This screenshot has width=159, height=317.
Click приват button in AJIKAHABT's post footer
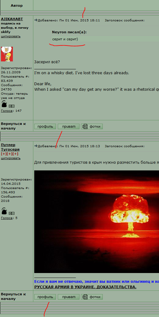pyautogui.click(x=68, y=126)
